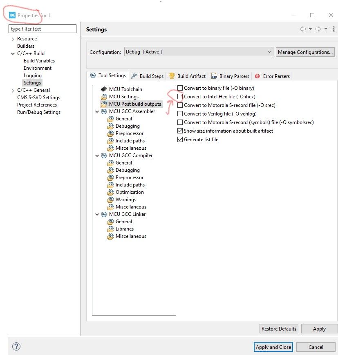Uncheck Generate list file

[180, 140]
